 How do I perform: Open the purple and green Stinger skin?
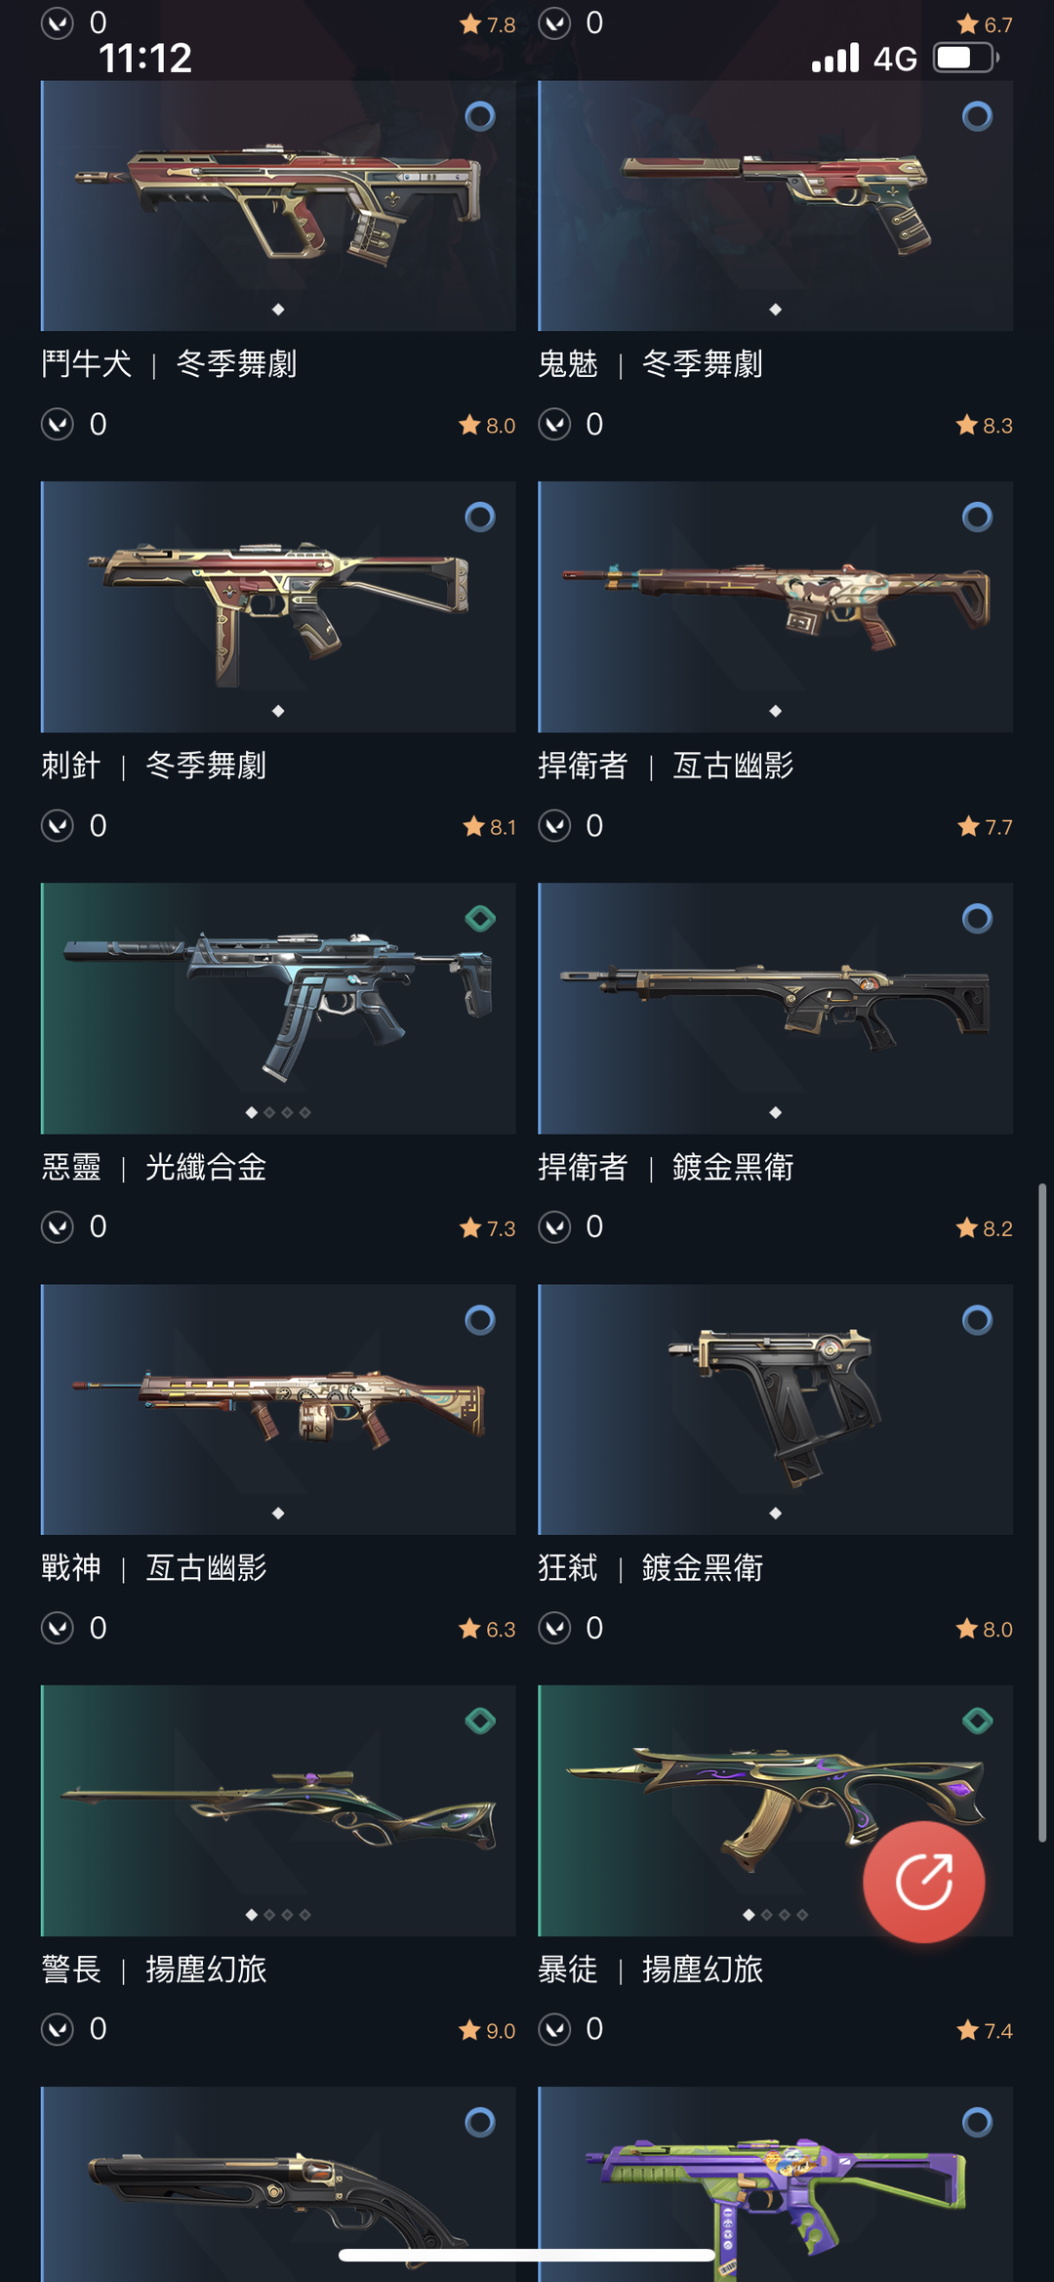[775, 2183]
